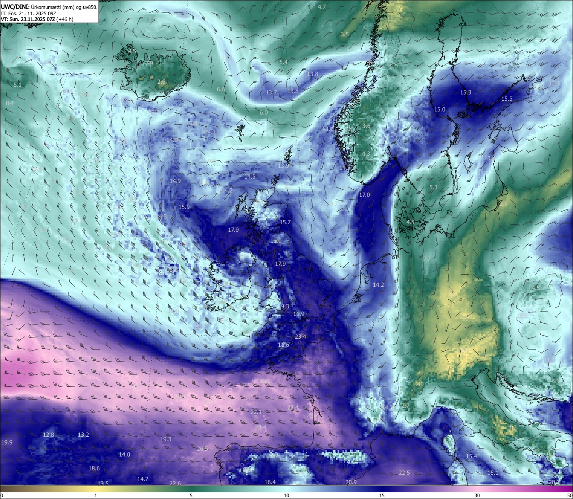Click the "23.4" value in the English Channel

tap(300, 337)
